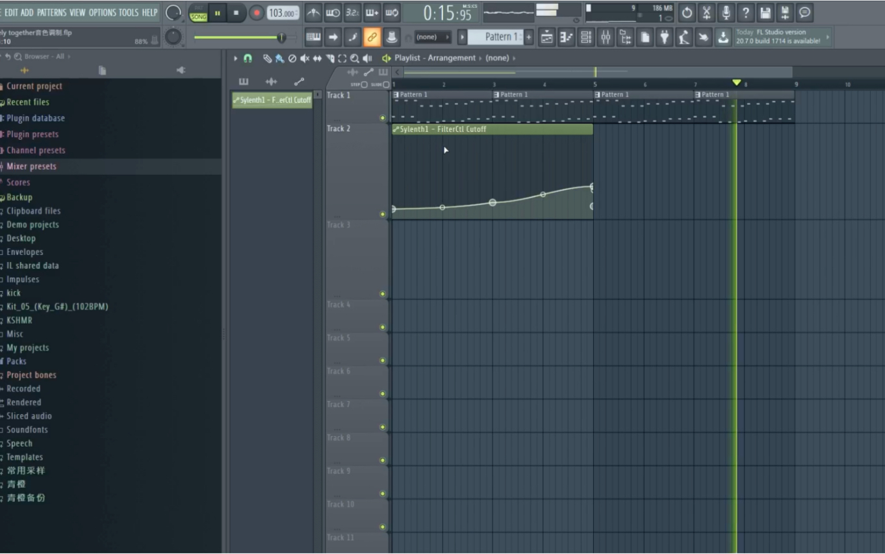The height and width of the screenshot is (554, 885).
Task: Open the help question mark icon
Action: click(745, 12)
